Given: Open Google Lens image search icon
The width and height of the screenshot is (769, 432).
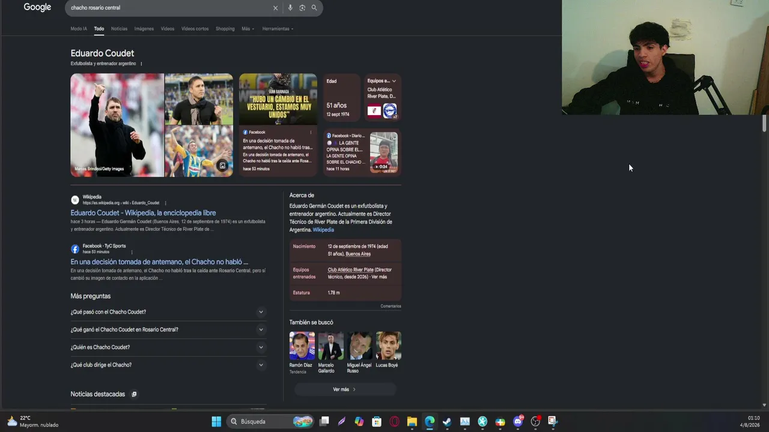Looking at the screenshot, I should tap(302, 8).
